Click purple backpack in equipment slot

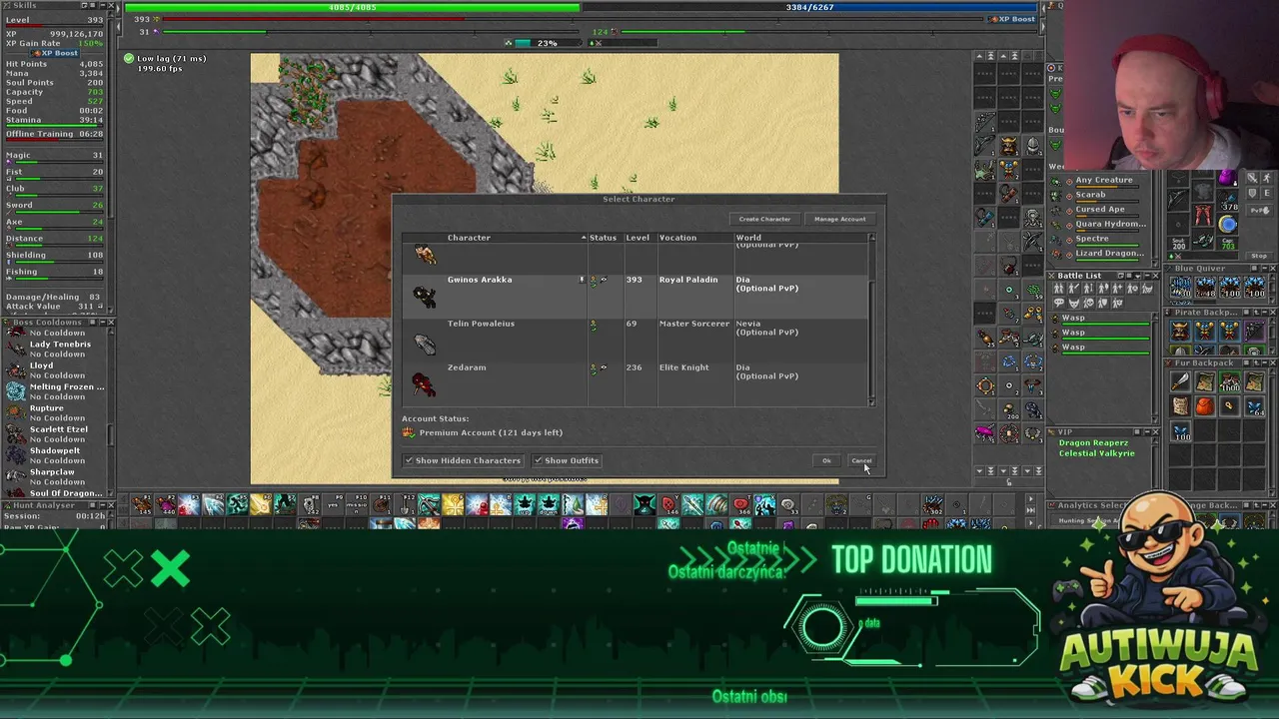(1226, 179)
